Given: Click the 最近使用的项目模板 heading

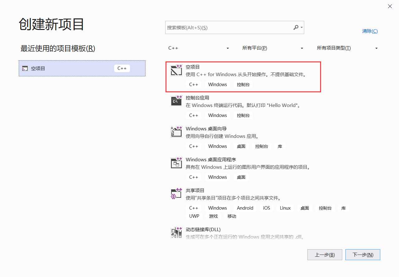Looking at the screenshot, I should (58, 48).
